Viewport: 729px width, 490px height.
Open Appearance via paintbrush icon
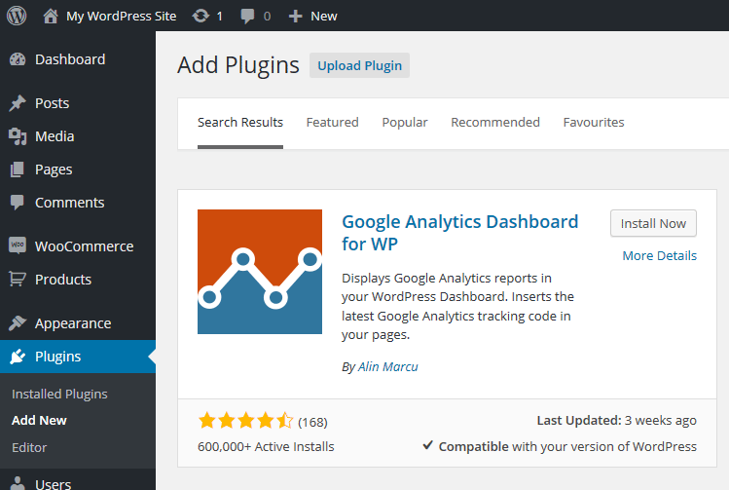(x=18, y=323)
